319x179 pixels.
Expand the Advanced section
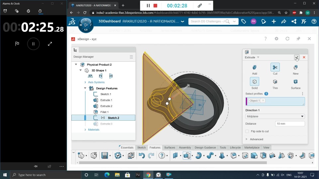pyautogui.click(x=247, y=139)
